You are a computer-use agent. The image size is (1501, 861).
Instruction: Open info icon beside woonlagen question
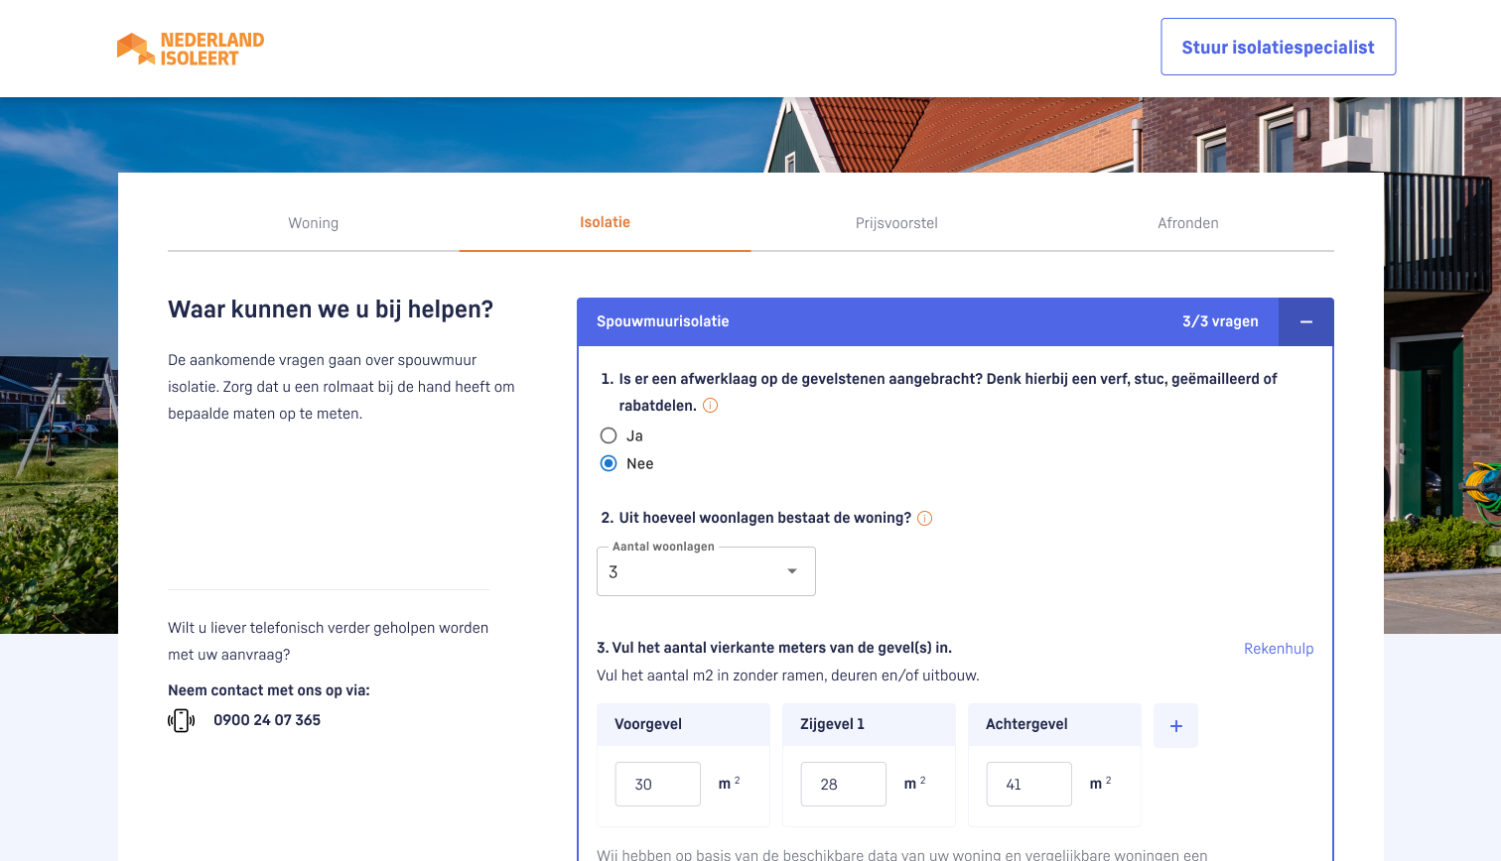924,518
